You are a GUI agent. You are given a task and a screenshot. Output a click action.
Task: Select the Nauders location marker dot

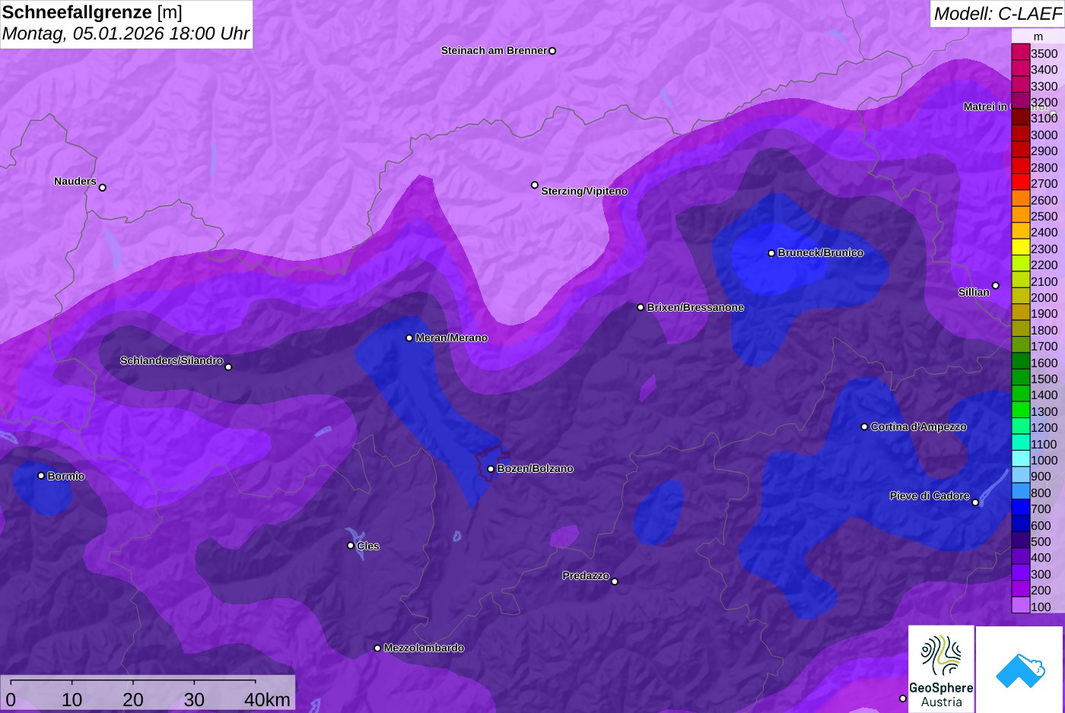click(x=103, y=188)
